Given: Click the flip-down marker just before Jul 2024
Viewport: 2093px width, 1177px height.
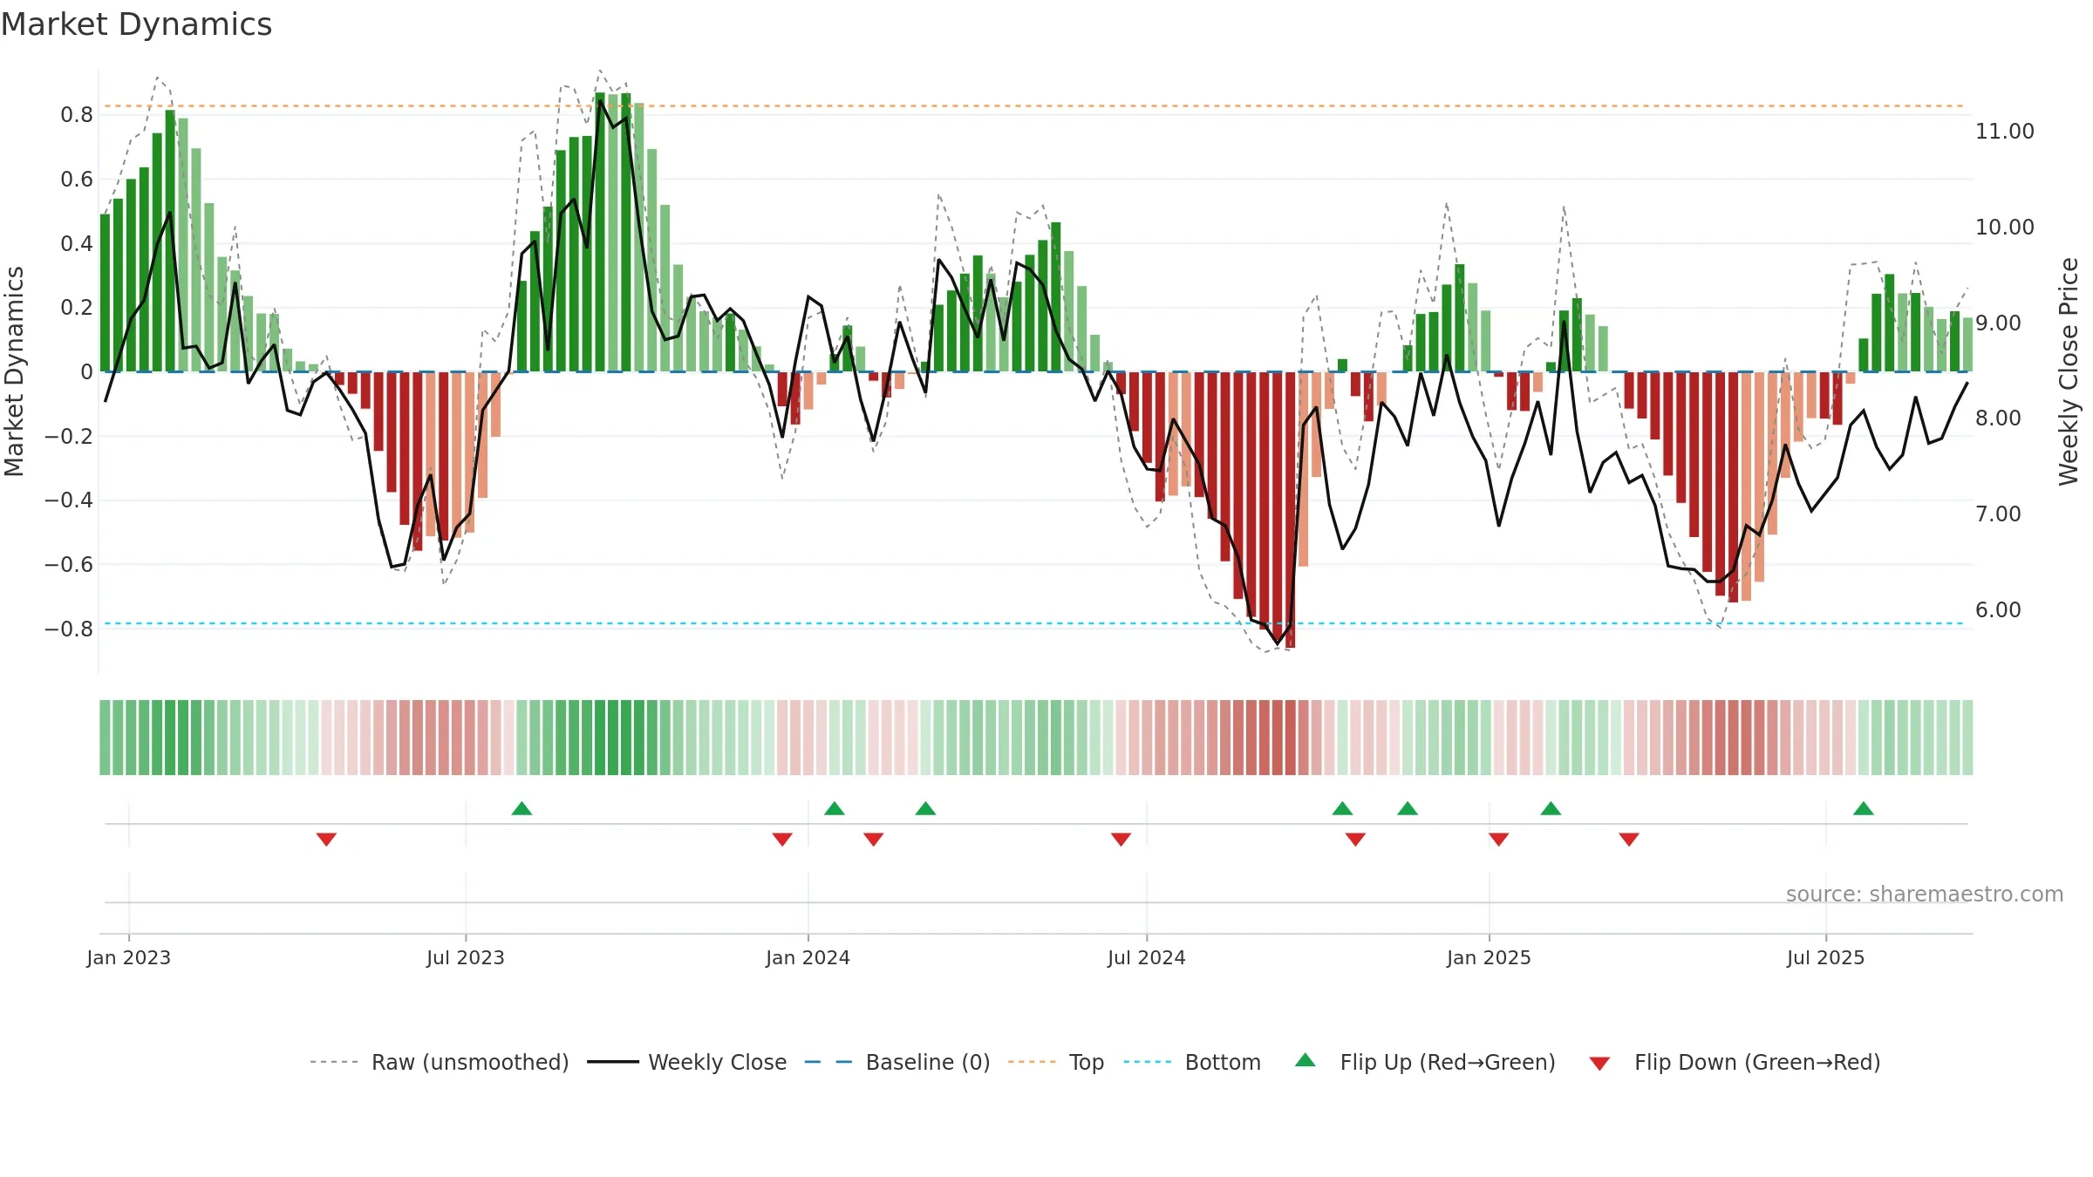Looking at the screenshot, I should 1121,840.
